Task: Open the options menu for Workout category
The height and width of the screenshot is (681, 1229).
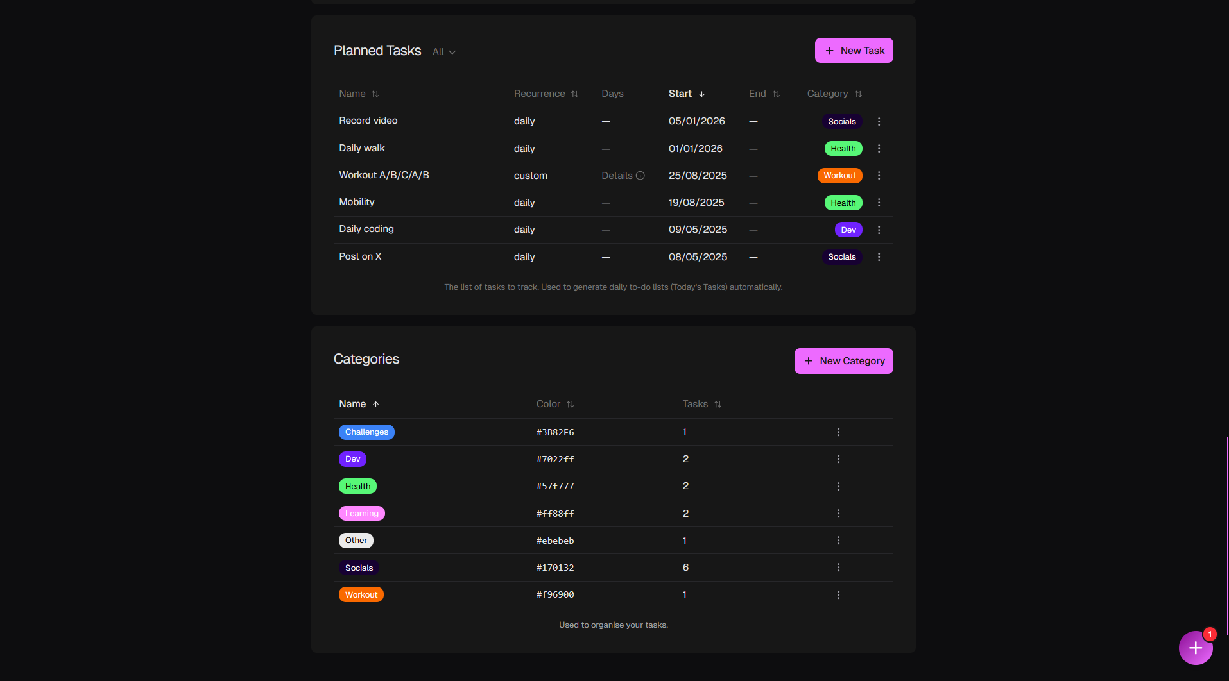Action: point(838,595)
